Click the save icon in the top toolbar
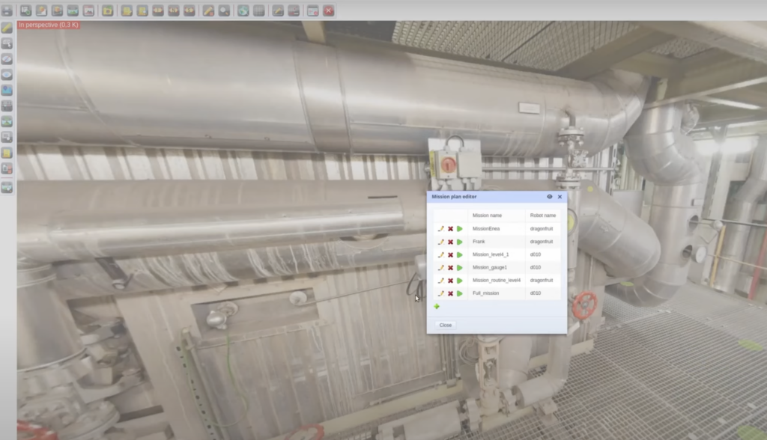767x440 pixels. click(x=7, y=10)
